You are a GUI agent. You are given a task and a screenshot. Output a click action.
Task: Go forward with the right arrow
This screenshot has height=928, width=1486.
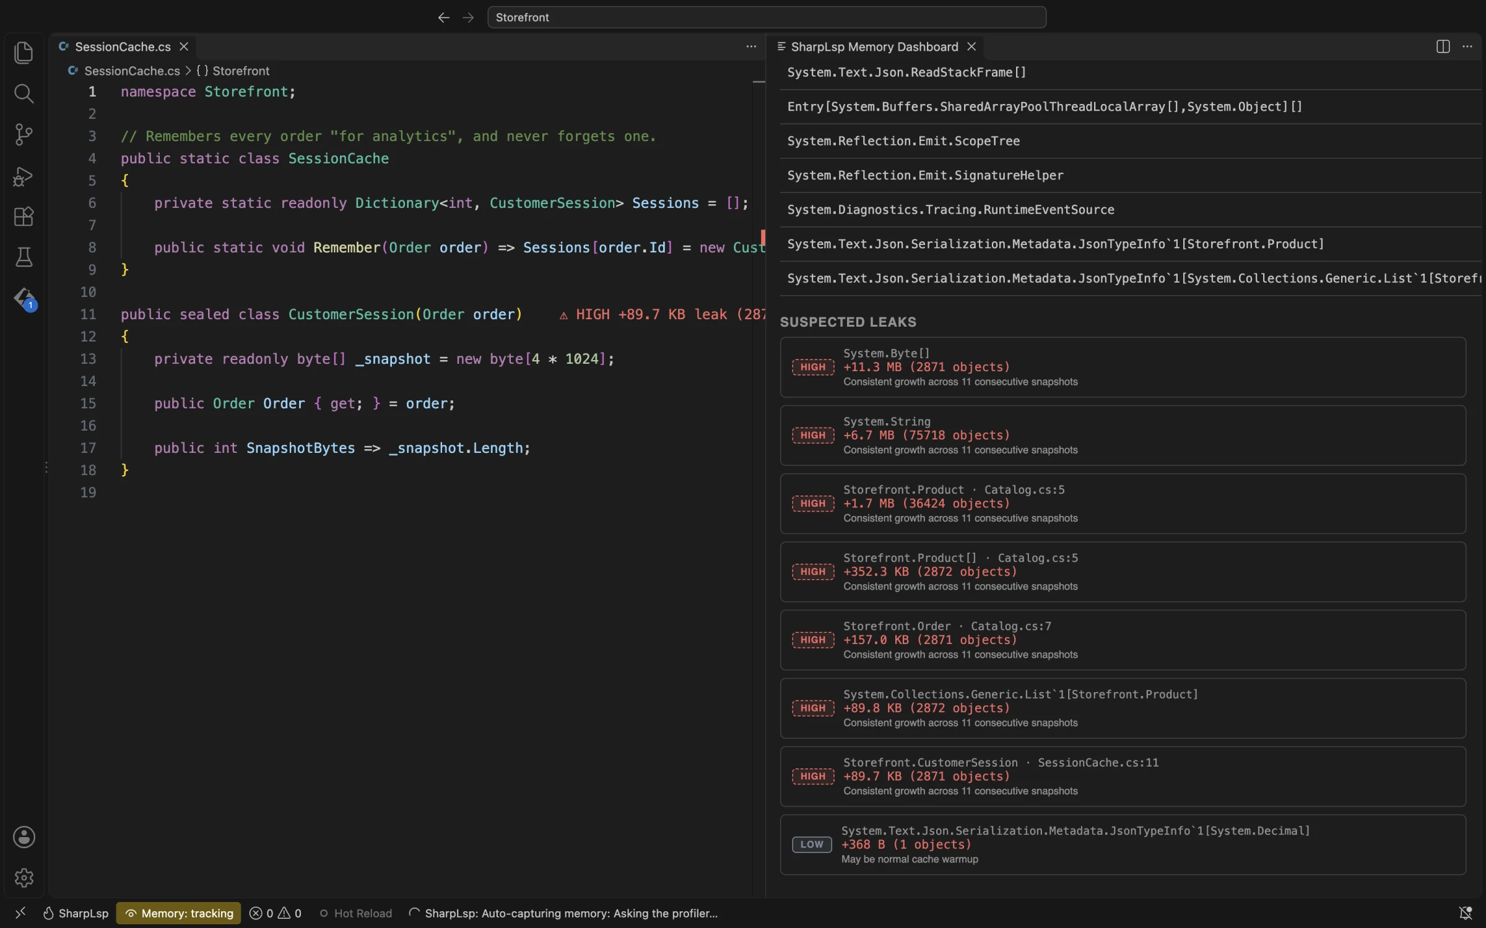coord(468,17)
